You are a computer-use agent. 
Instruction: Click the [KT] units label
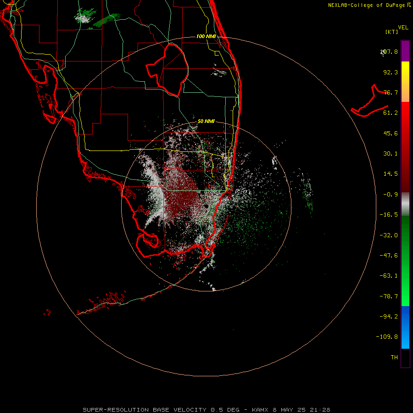[x=392, y=32]
